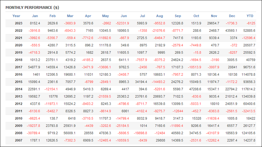Click the 134039.8 YTD value for 2013
Screen dimensions: 262x147
(x=249, y=96)
